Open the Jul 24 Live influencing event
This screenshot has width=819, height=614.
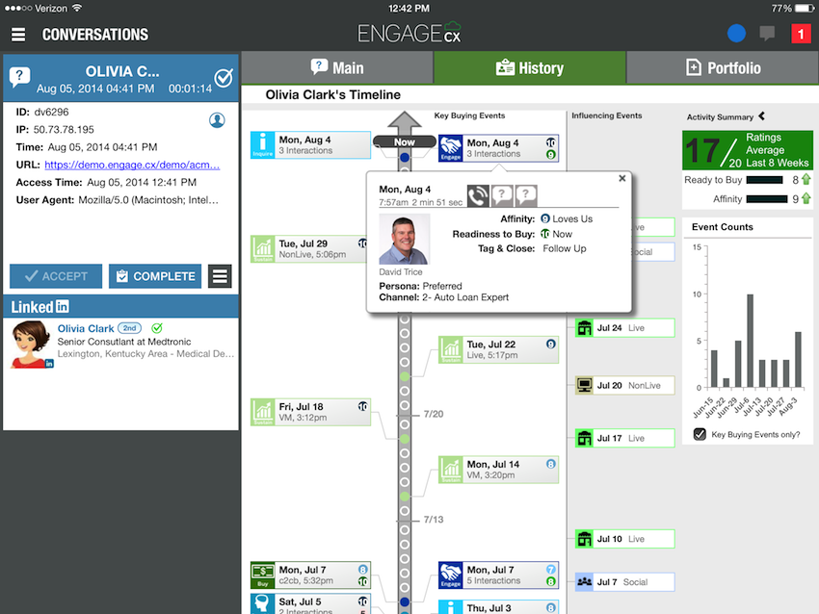point(624,328)
